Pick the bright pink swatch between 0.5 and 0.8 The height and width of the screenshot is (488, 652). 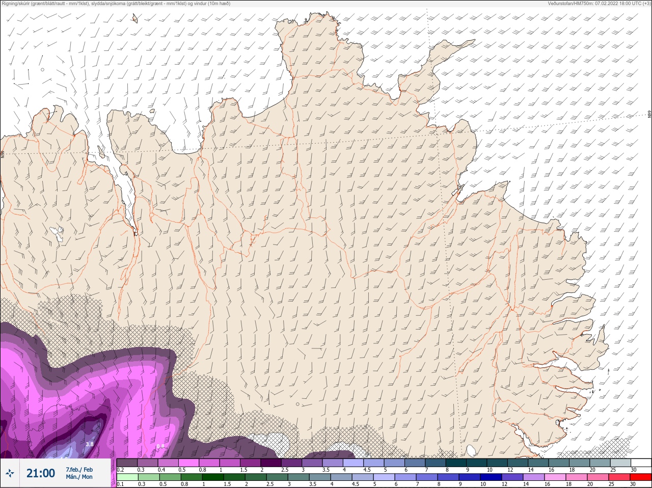[188, 463]
